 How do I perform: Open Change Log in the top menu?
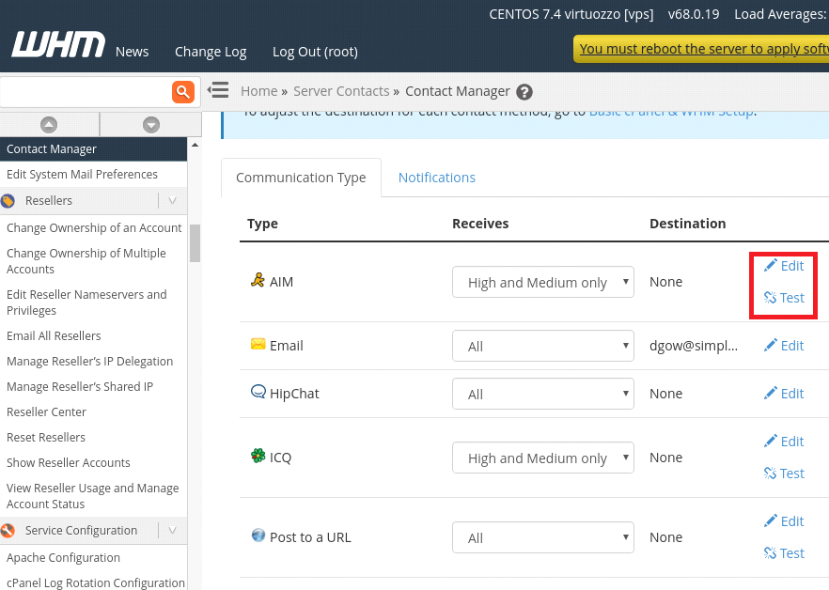click(211, 52)
